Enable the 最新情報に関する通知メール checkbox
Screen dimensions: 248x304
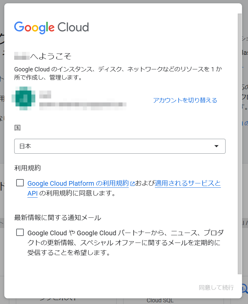click(20, 232)
